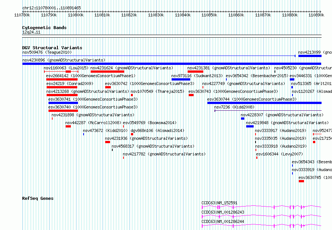Select the nsv4231381 variant label
This screenshot has width=332, height=230.
[x=229, y=68]
